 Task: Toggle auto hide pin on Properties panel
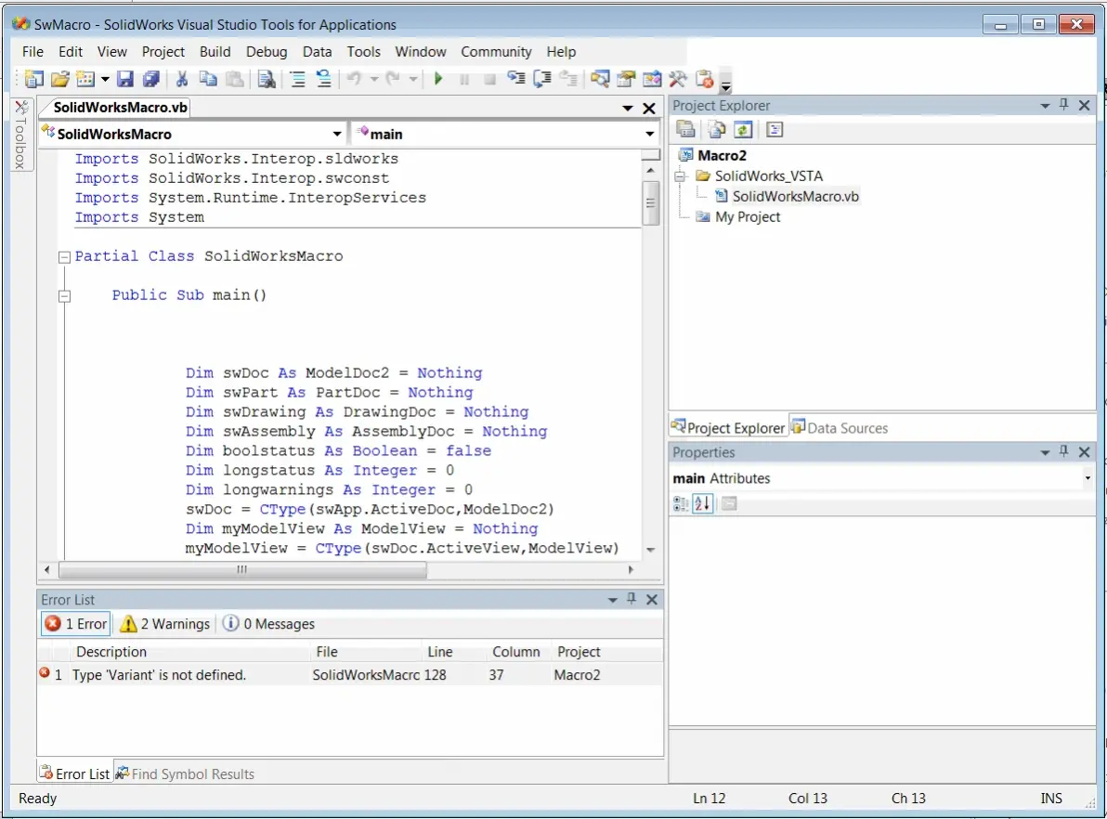[1064, 452]
